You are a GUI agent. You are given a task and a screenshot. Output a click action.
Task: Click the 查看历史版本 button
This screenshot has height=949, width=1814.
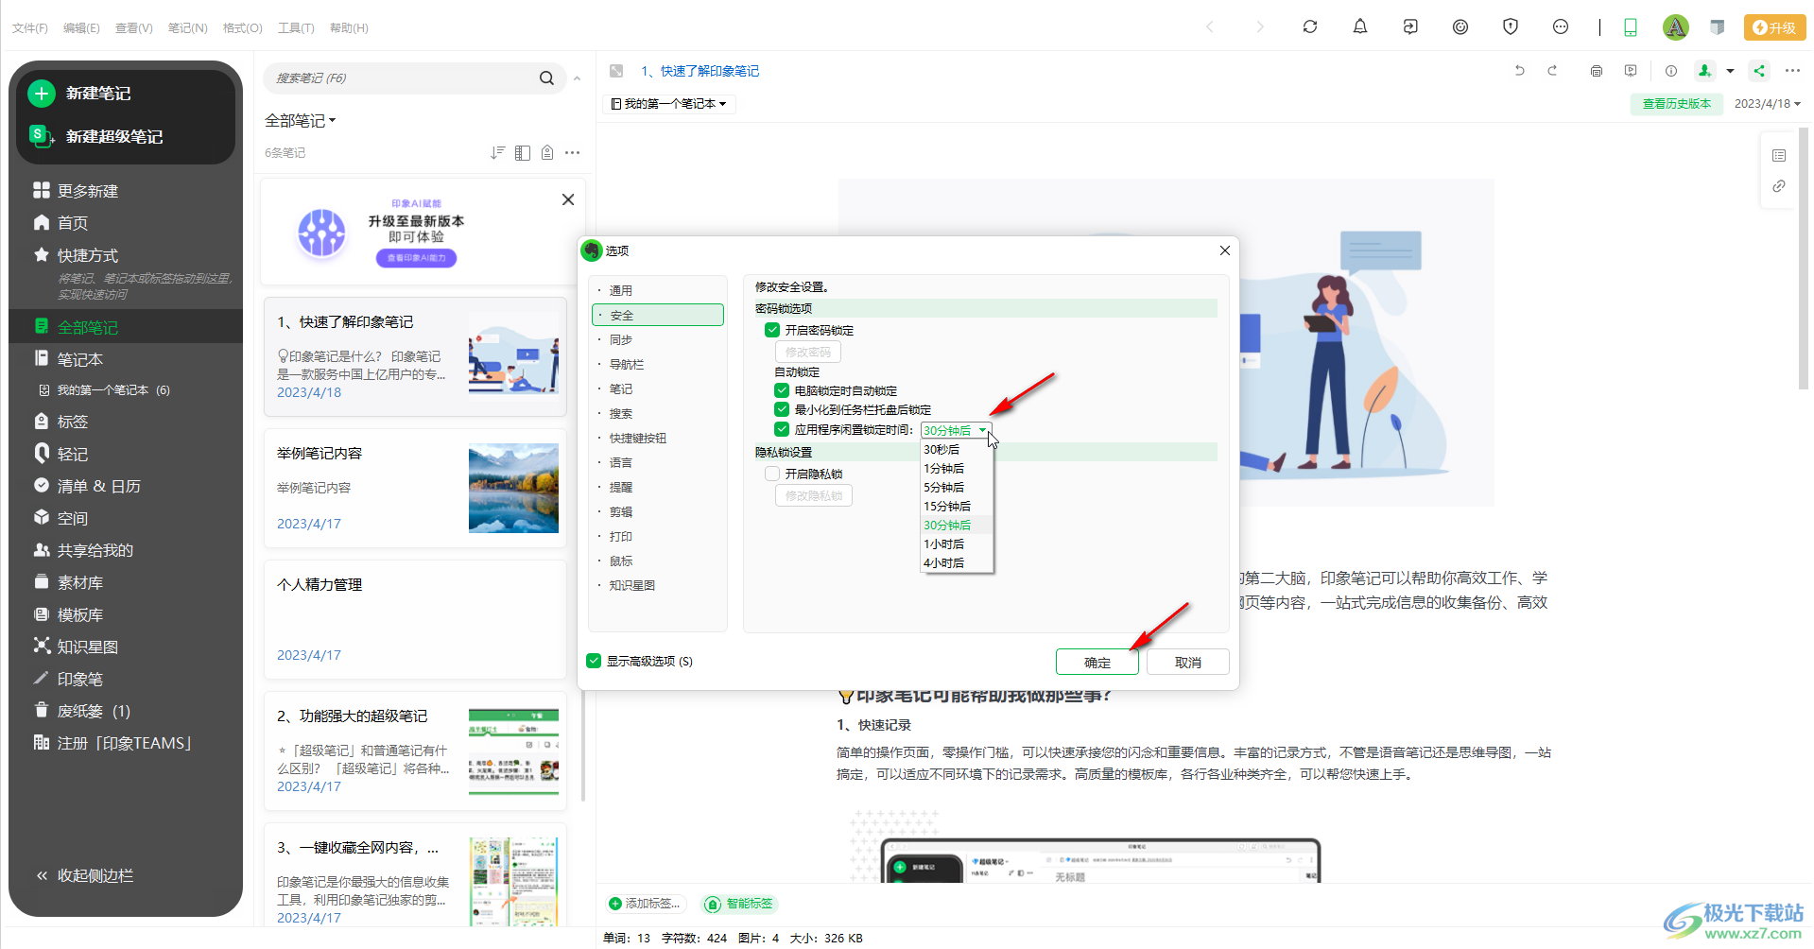click(x=1676, y=104)
